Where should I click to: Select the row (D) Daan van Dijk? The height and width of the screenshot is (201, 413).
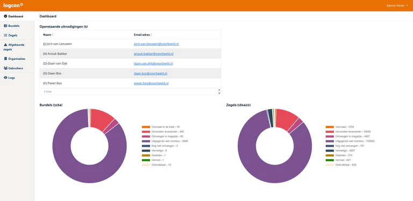coord(130,63)
